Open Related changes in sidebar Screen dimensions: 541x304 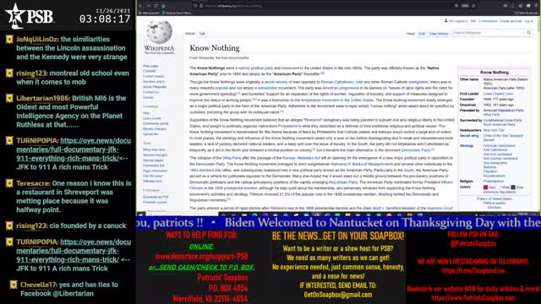[x=155, y=155]
